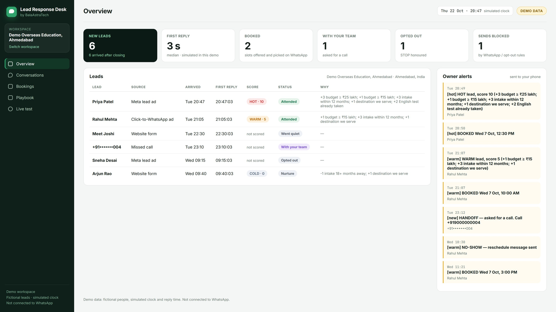Open the HOT lead score 10 alert
556x312 pixels.
(491, 101)
